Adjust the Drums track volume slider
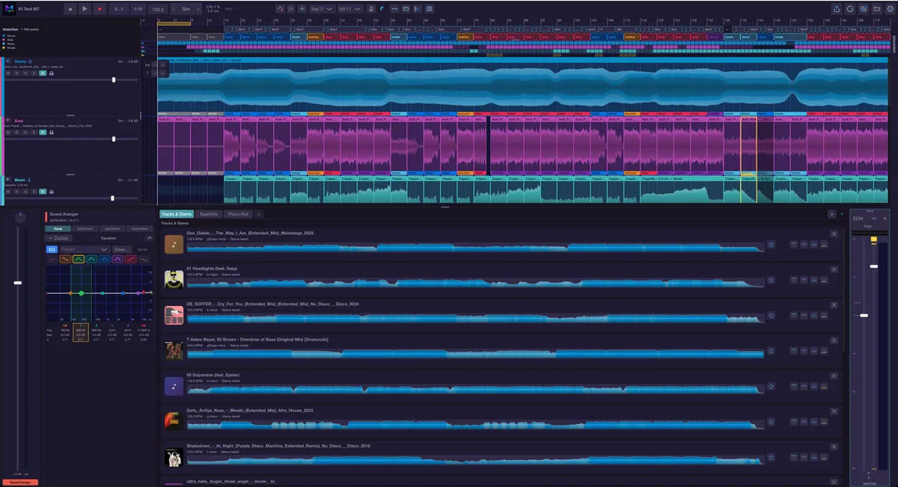The image size is (898, 487). coord(114,79)
